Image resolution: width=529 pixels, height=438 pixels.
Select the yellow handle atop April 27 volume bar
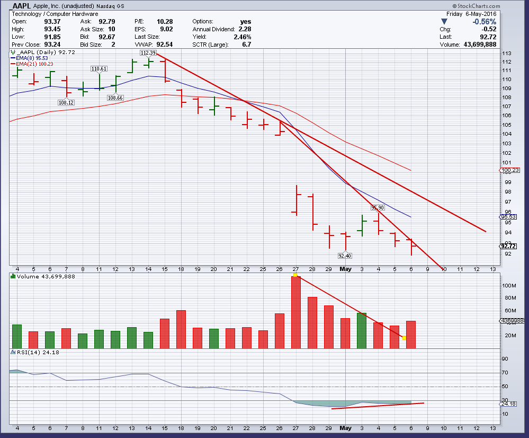[x=295, y=275]
